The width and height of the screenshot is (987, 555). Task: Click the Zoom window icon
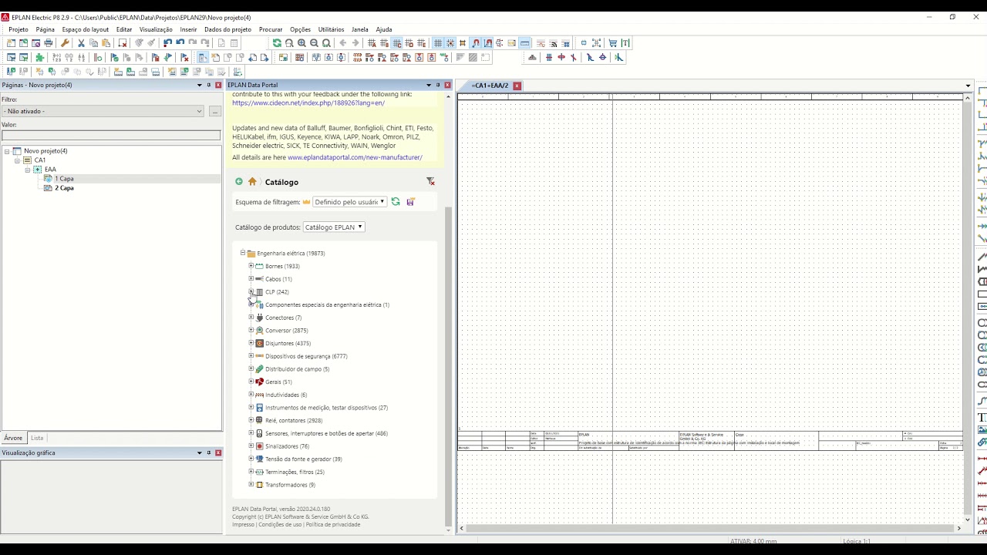coord(289,43)
